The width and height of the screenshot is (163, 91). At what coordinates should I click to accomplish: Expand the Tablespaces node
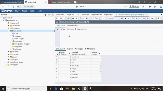6,65
